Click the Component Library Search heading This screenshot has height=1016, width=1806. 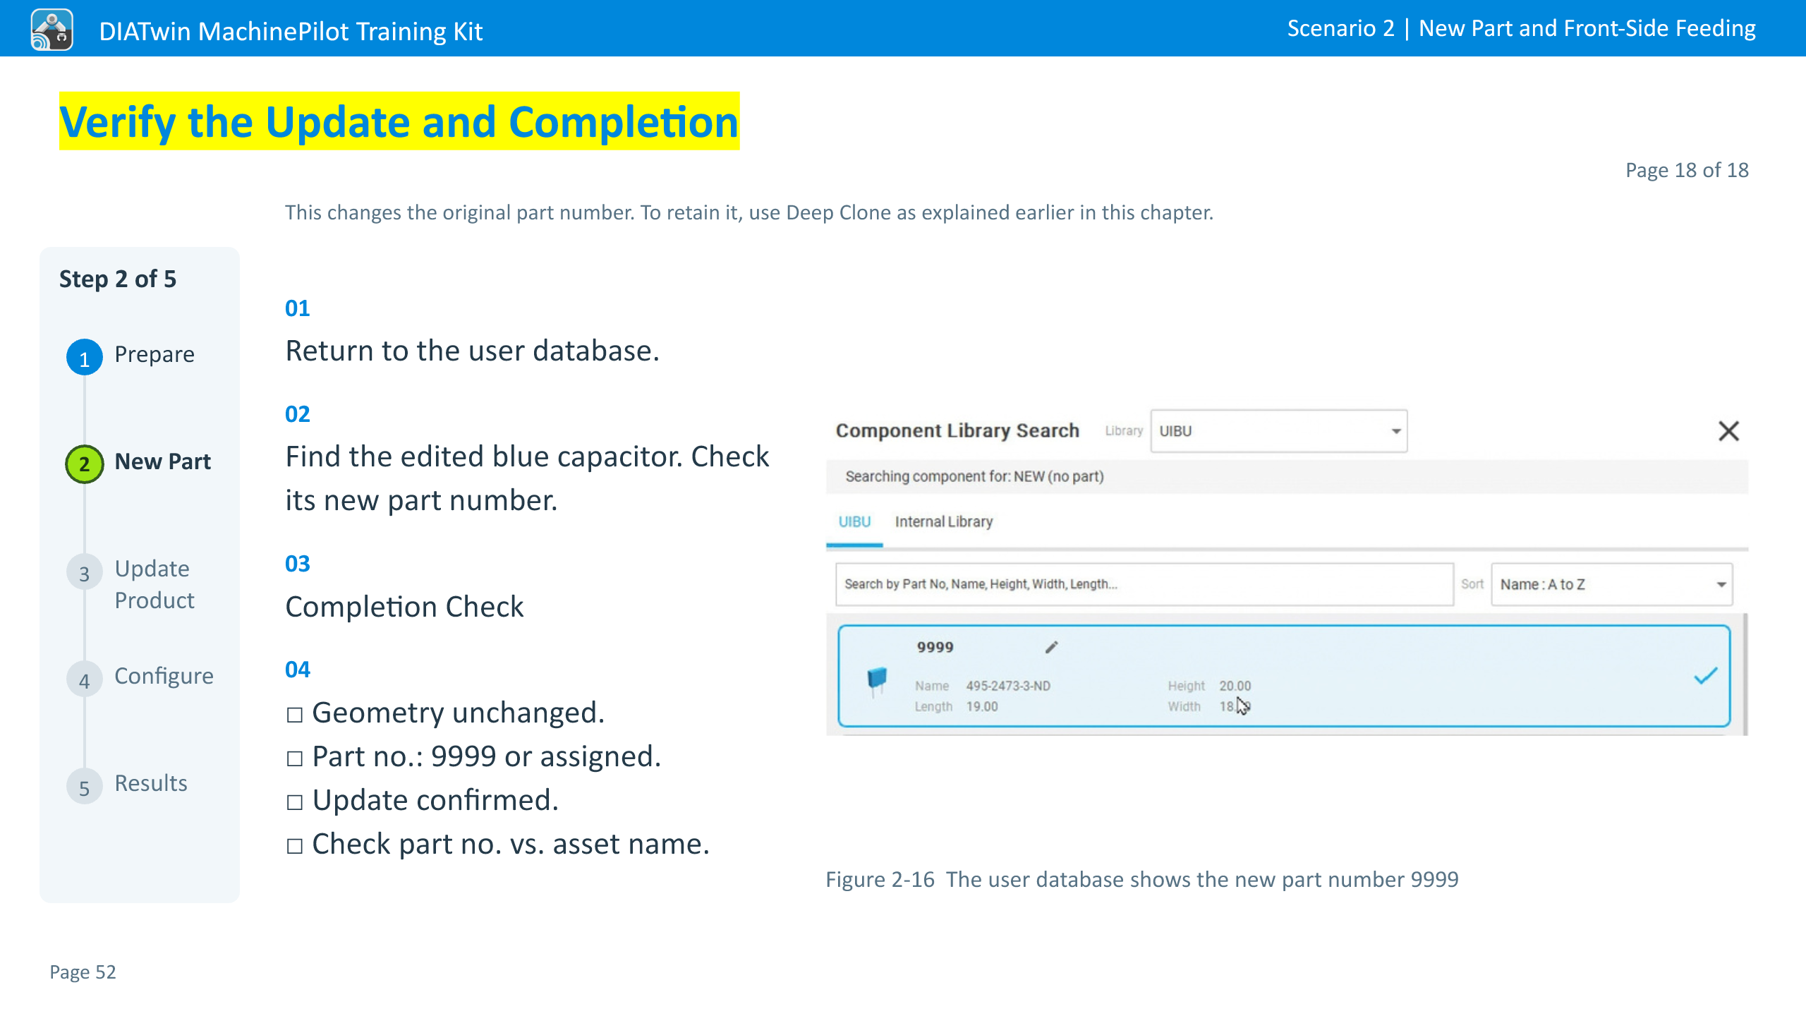coord(957,430)
